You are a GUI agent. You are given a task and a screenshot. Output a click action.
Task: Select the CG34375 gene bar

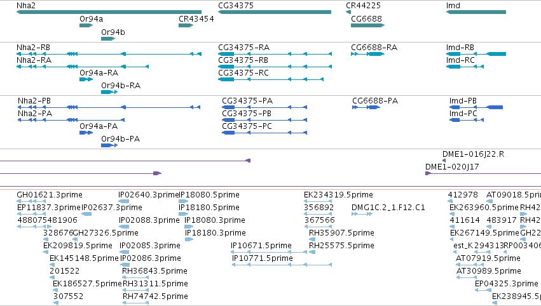pos(275,12)
